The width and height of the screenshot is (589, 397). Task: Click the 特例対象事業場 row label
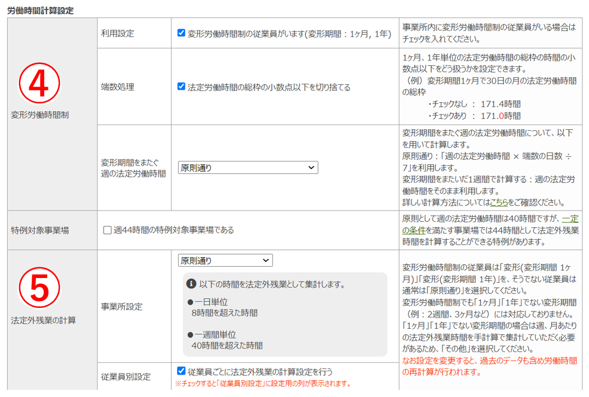point(39,230)
